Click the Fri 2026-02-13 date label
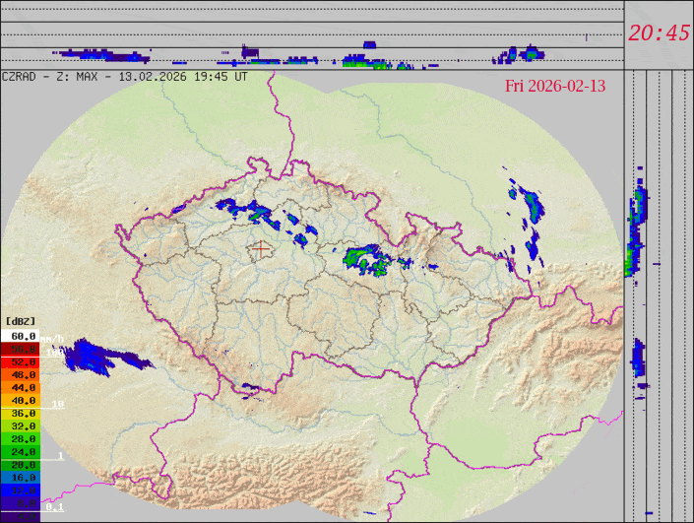 coord(555,86)
